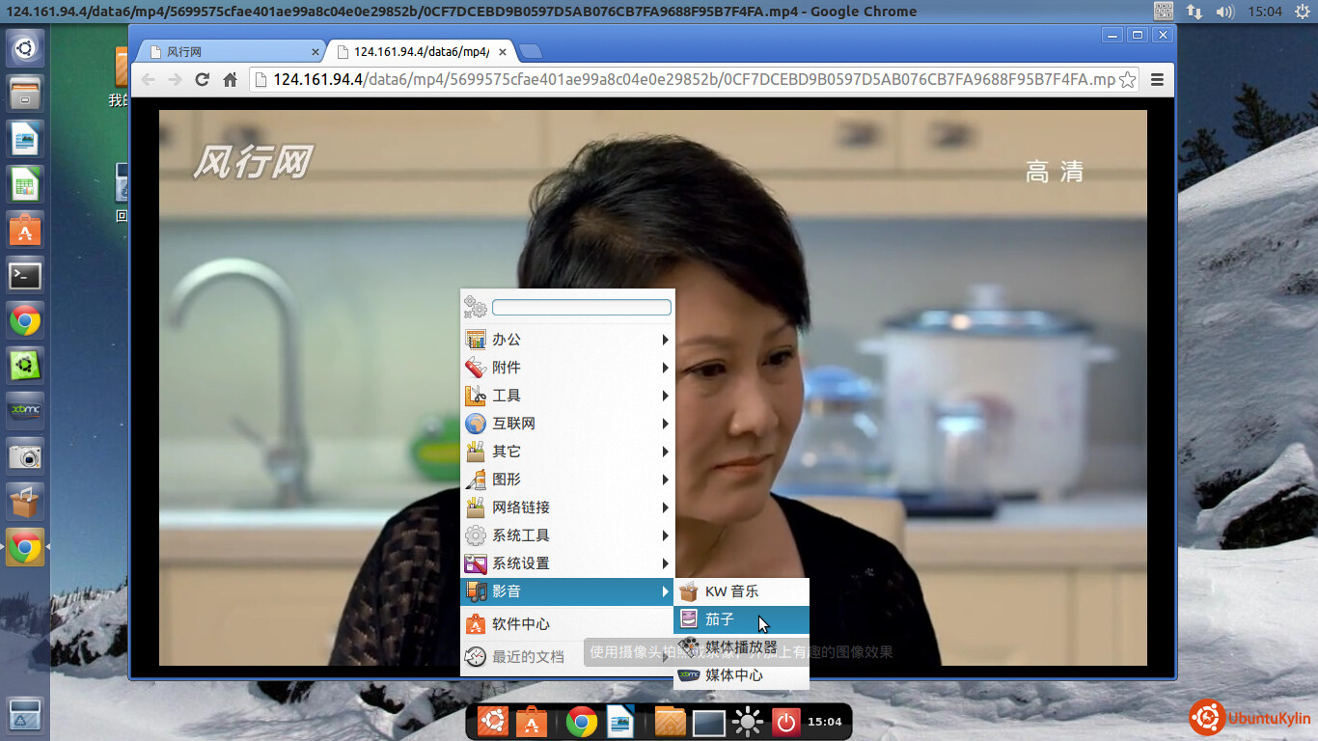
Task: Reload the page in Chrome
Action: [203, 80]
